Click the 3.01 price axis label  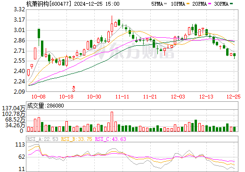pos(19,30)
